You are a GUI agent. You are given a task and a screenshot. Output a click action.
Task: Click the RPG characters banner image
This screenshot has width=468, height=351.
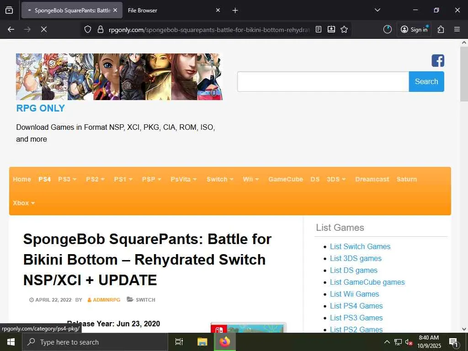coord(119,77)
